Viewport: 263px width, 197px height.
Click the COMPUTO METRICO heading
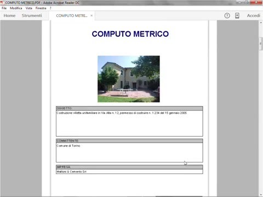tap(130, 34)
